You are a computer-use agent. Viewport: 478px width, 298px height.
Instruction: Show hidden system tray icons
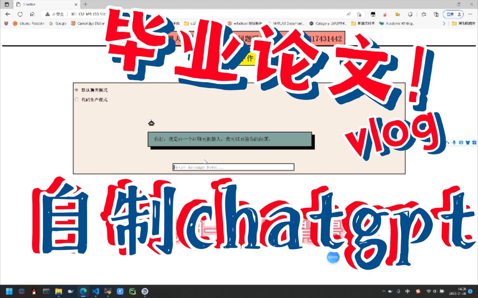click(x=384, y=291)
